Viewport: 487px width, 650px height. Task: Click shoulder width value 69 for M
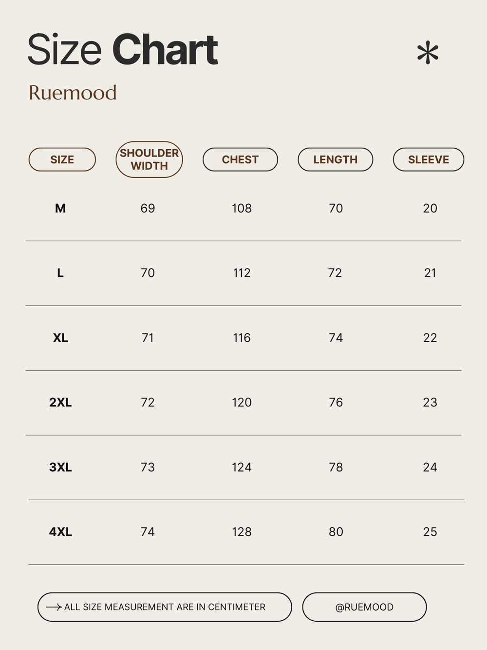[148, 208]
